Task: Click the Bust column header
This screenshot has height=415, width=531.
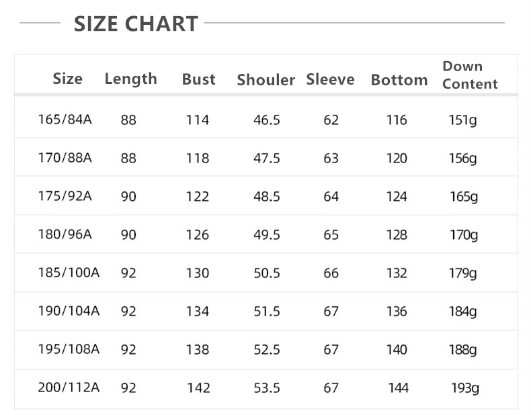Action: coord(199,79)
